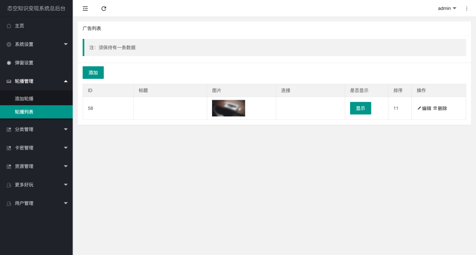This screenshot has width=476, height=255.
Task: Open the three-dot more options menu
Action: 467,8
